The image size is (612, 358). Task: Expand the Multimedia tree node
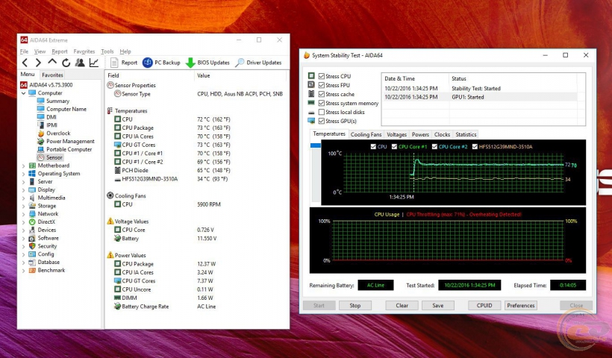pyautogui.click(x=23, y=198)
